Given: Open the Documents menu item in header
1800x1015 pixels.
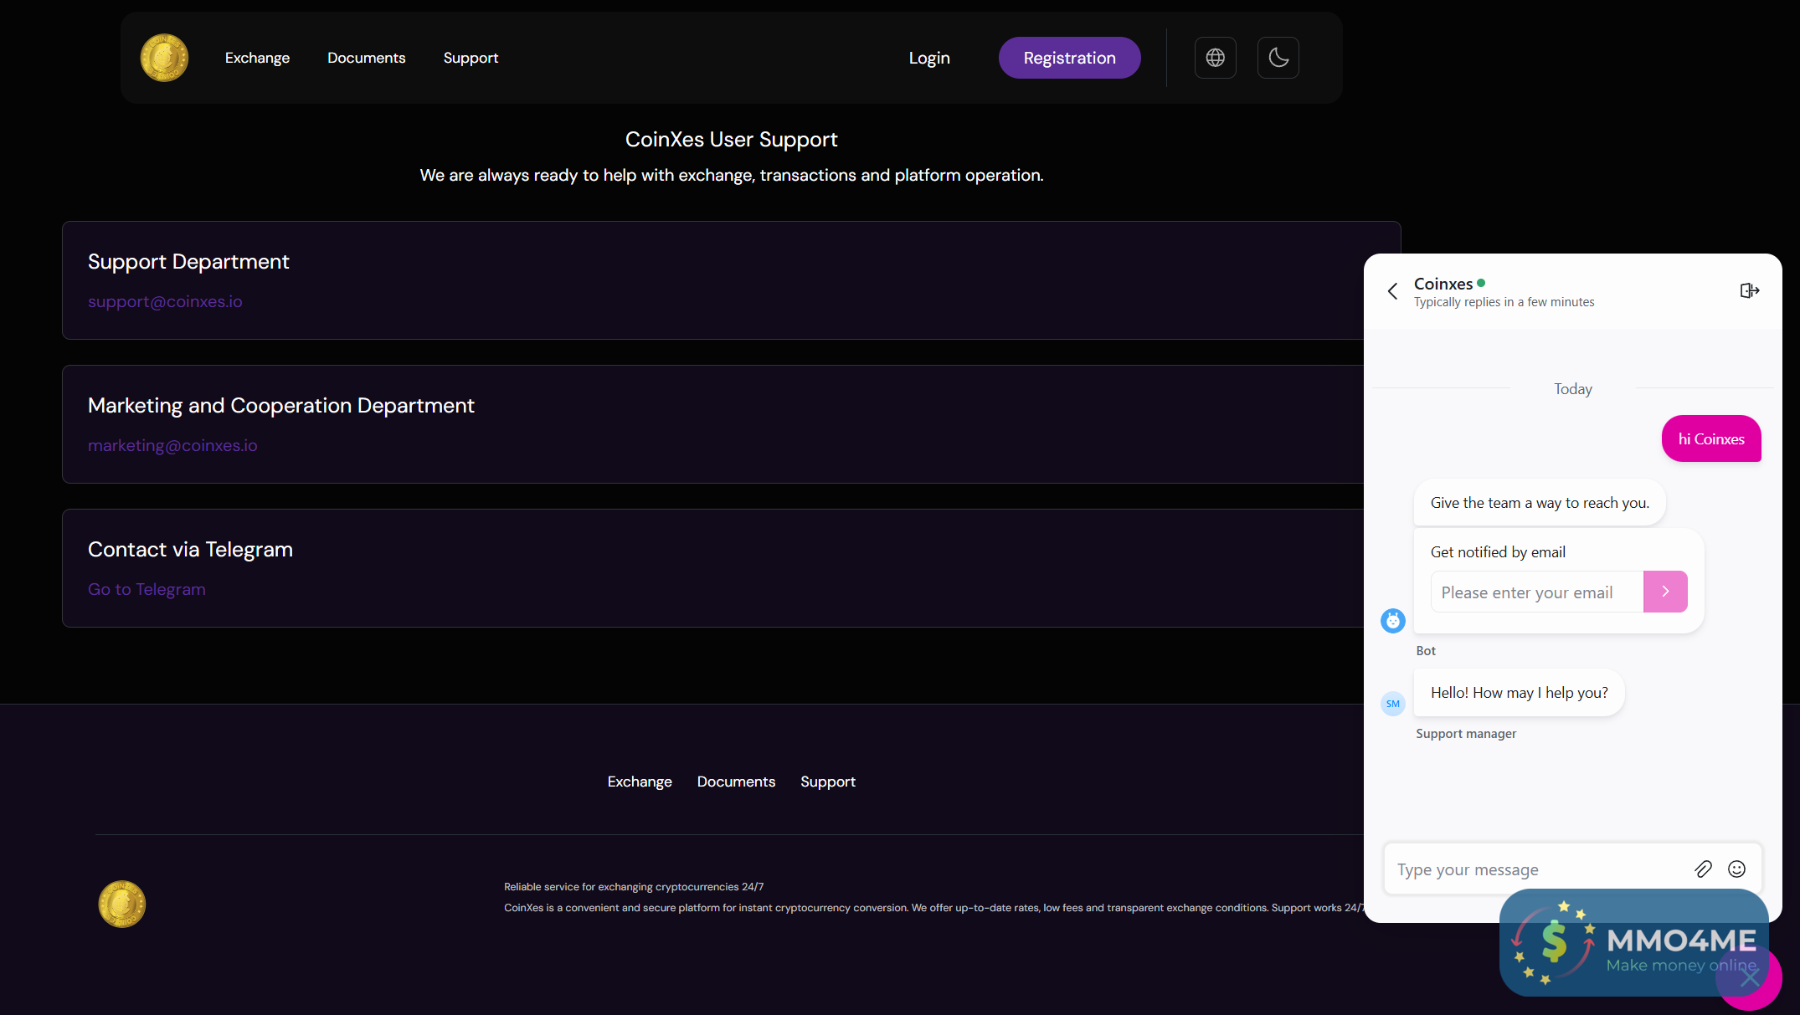Looking at the screenshot, I should click(366, 58).
